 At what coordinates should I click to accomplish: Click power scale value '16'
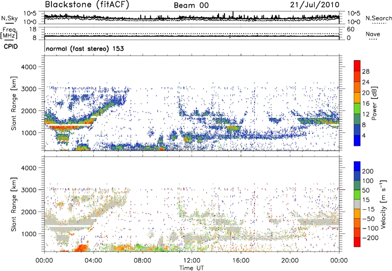click(x=366, y=104)
